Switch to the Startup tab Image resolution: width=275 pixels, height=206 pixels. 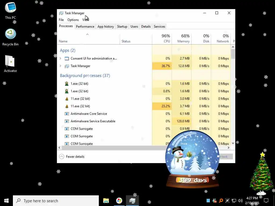click(122, 27)
